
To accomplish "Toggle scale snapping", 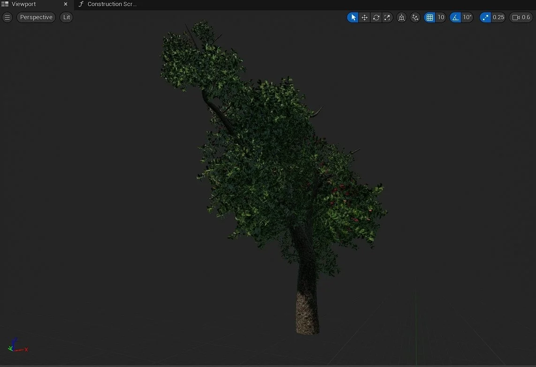I will (485, 17).
